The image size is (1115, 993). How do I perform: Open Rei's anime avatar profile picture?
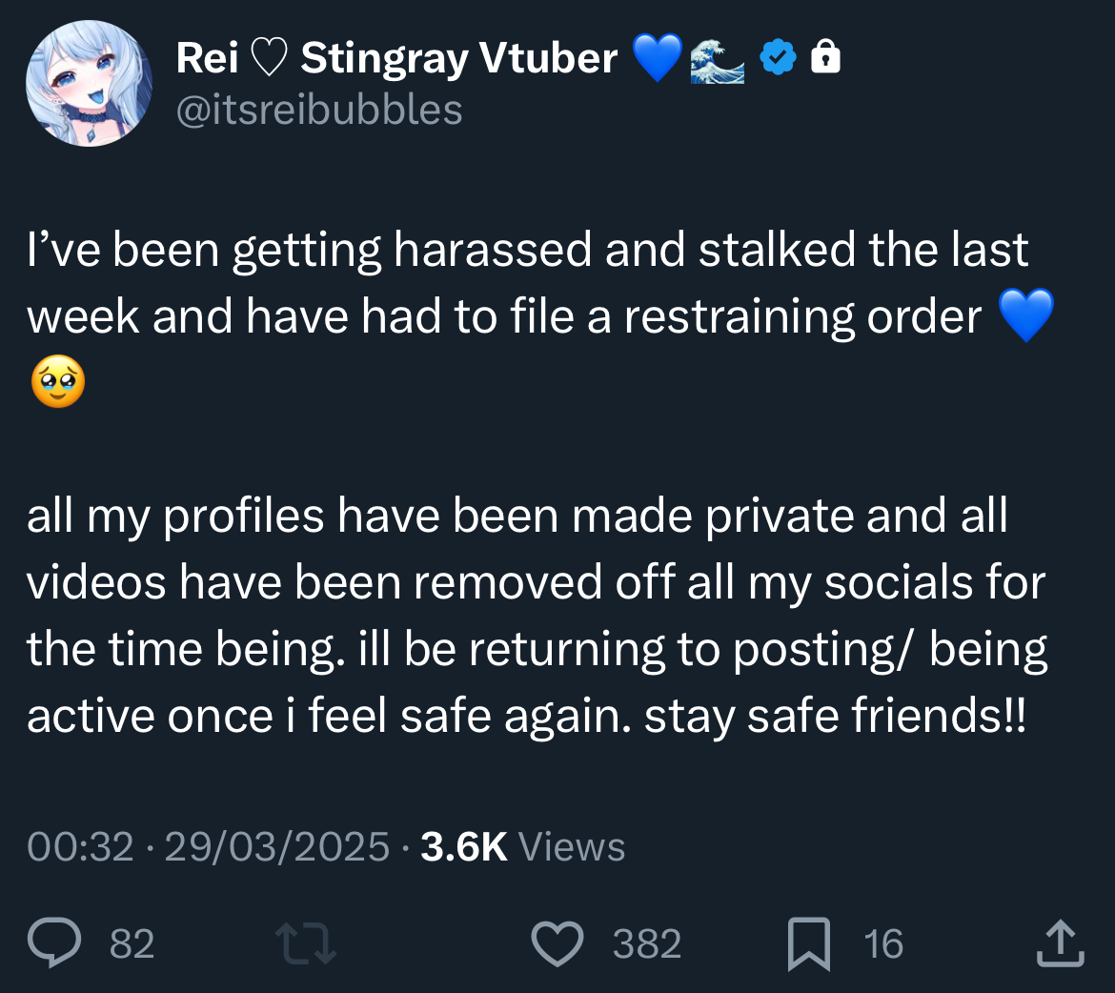coord(89,83)
